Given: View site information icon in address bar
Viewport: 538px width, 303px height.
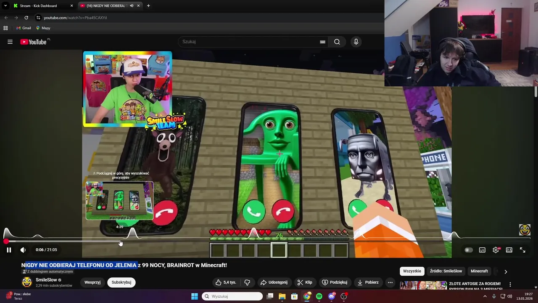Looking at the screenshot, I should point(38,18).
